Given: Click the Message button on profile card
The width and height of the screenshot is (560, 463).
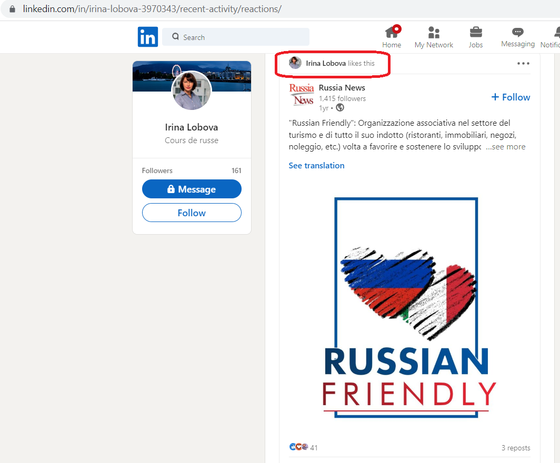Looking at the screenshot, I should (x=192, y=189).
